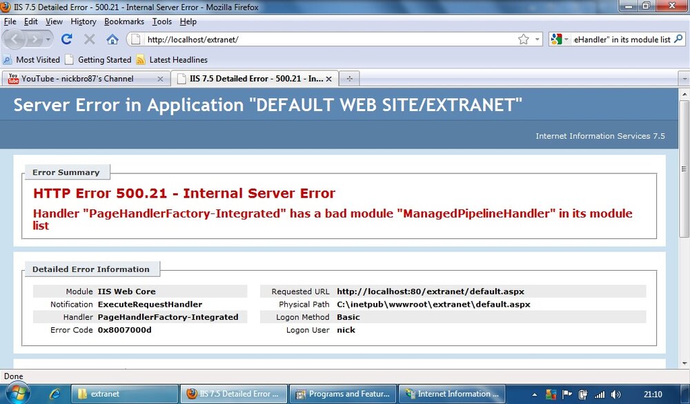
Task: Open the new tab plus button
Action: coord(349,79)
